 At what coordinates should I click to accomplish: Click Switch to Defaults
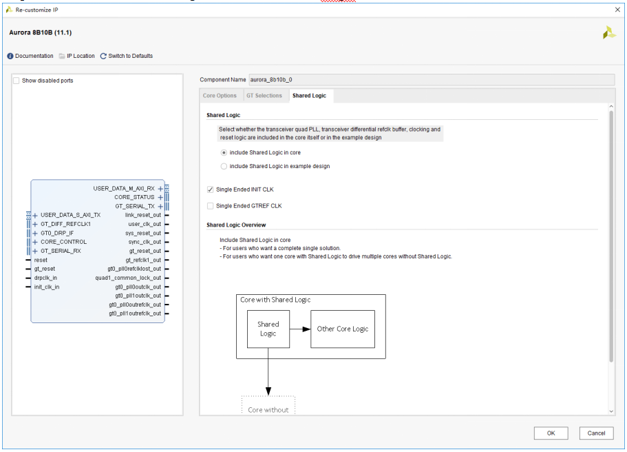click(x=130, y=56)
